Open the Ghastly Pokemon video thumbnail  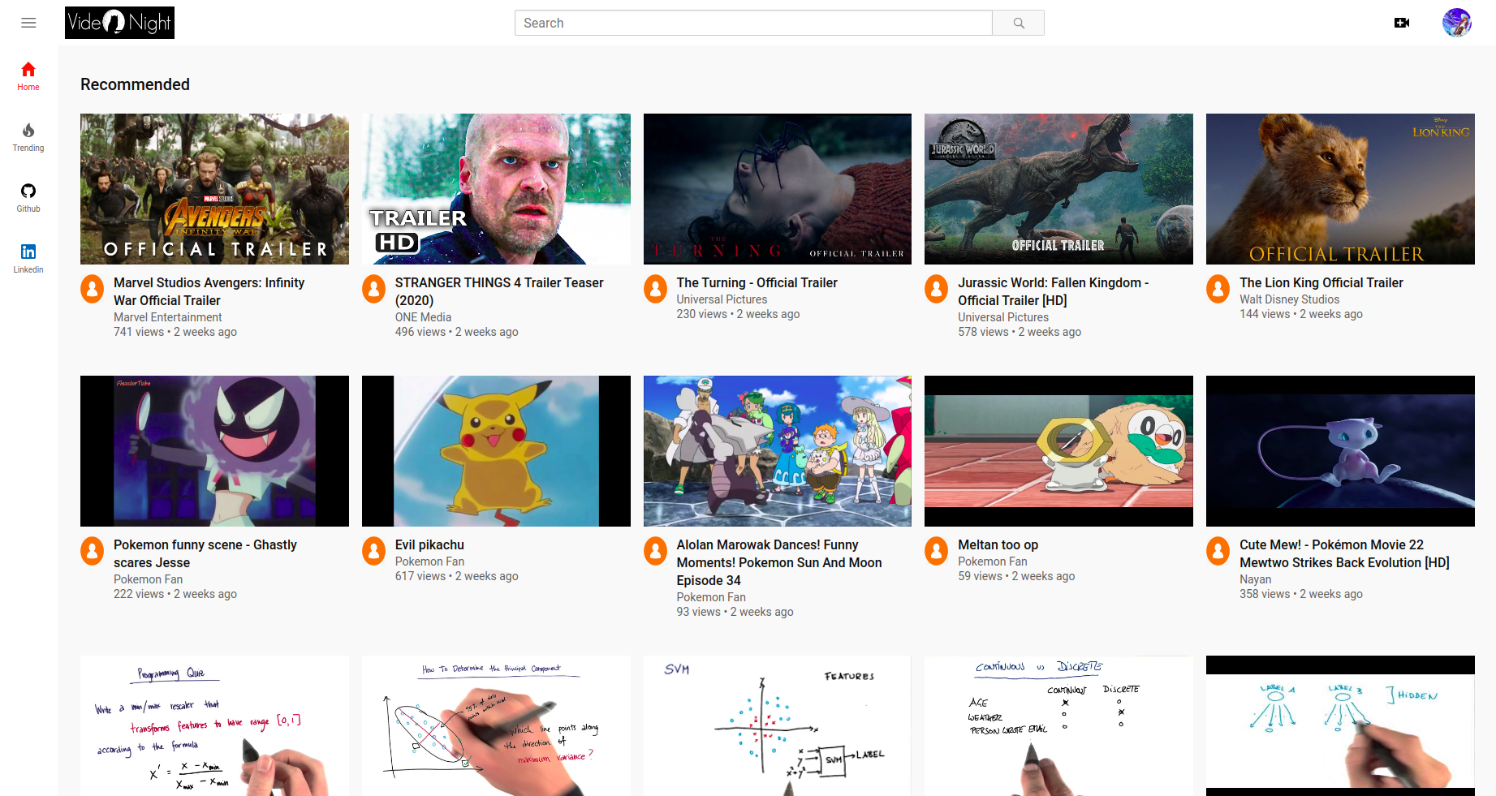coord(214,451)
